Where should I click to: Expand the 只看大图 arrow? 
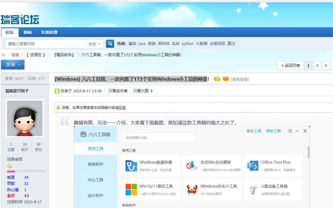click(x=152, y=91)
